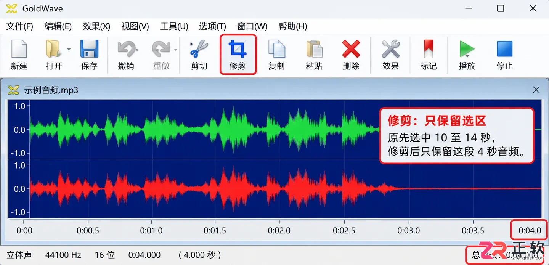This screenshot has width=549, height=265.
Task: Click the 0:03.5 timeline mark
Action: click(473, 230)
